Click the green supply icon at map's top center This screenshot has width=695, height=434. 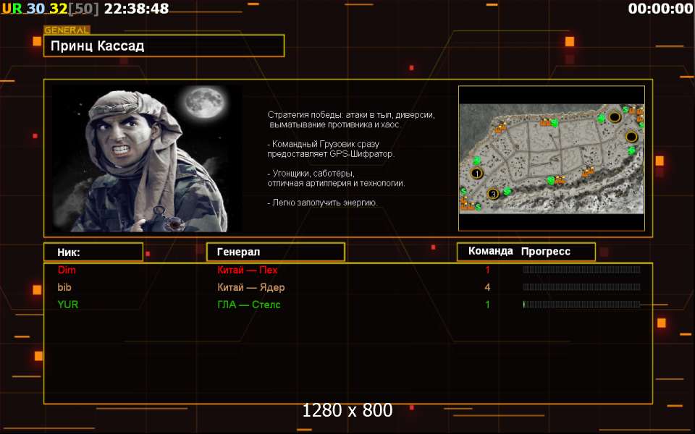[554, 123]
